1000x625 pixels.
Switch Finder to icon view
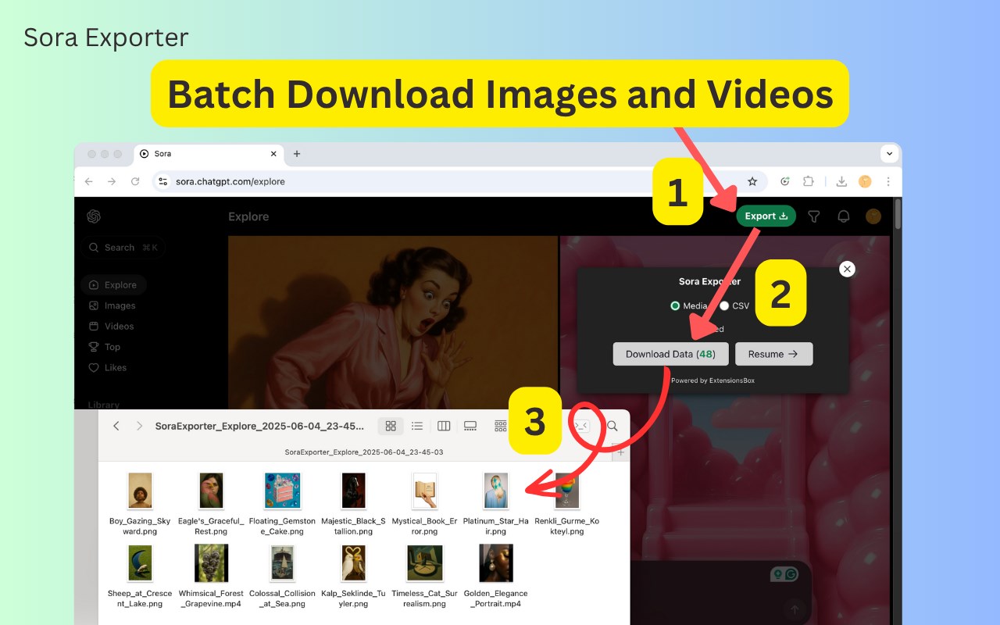(x=391, y=426)
